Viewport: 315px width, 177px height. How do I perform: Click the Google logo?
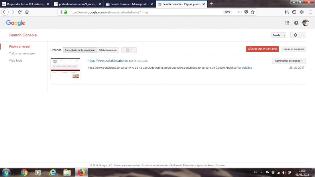coord(15,23)
